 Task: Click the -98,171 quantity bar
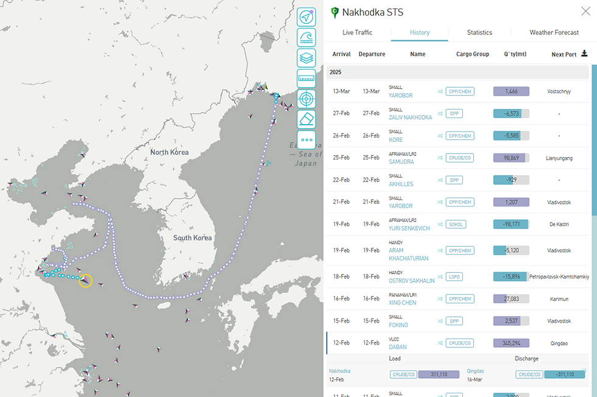coord(511,224)
